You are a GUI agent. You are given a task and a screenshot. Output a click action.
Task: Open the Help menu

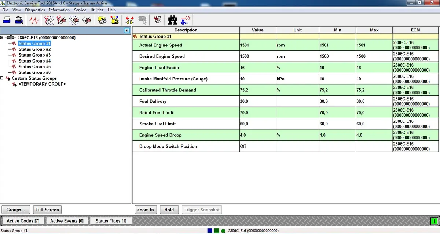pyautogui.click(x=112, y=10)
